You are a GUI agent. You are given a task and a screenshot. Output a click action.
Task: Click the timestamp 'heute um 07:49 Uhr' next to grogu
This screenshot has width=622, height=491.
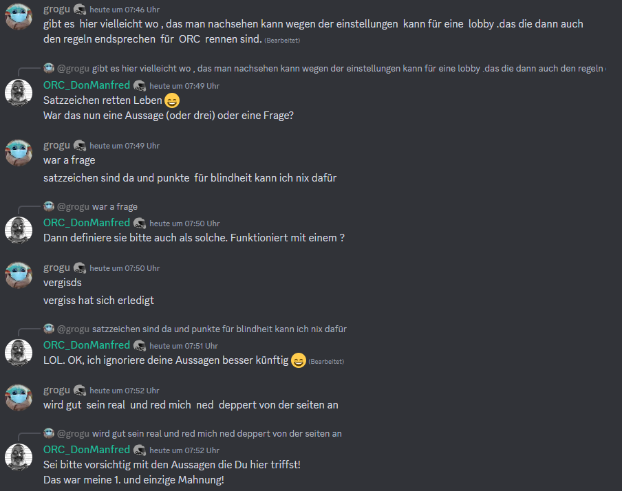[125, 146]
